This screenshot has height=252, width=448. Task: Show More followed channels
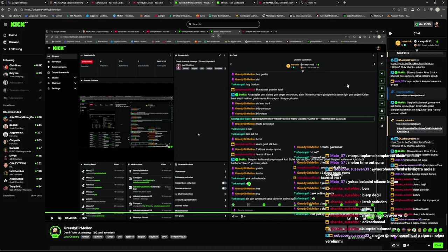pos(9,105)
